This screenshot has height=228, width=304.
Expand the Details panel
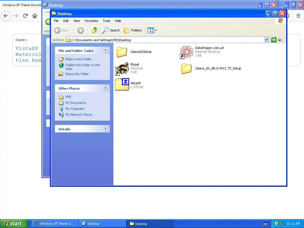point(105,128)
